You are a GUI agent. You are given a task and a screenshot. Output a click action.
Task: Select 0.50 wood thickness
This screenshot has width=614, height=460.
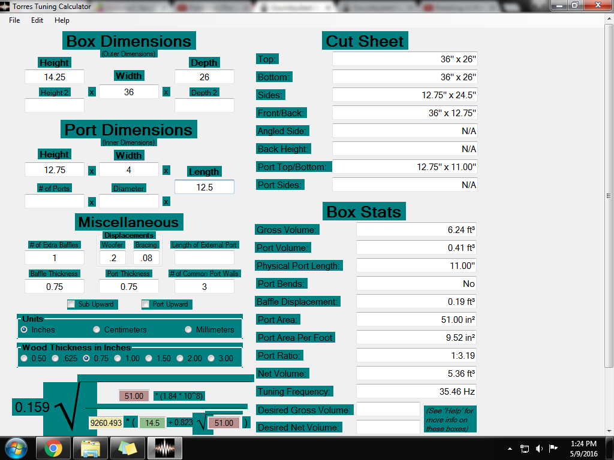pyautogui.click(x=24, y=358)
